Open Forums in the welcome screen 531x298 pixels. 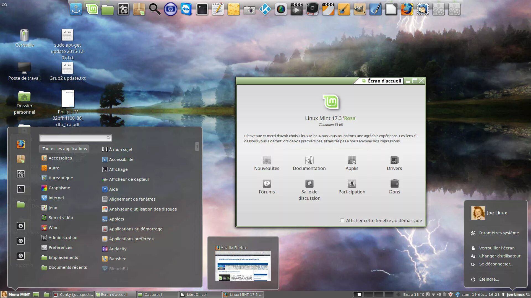[x=267, y=187]
